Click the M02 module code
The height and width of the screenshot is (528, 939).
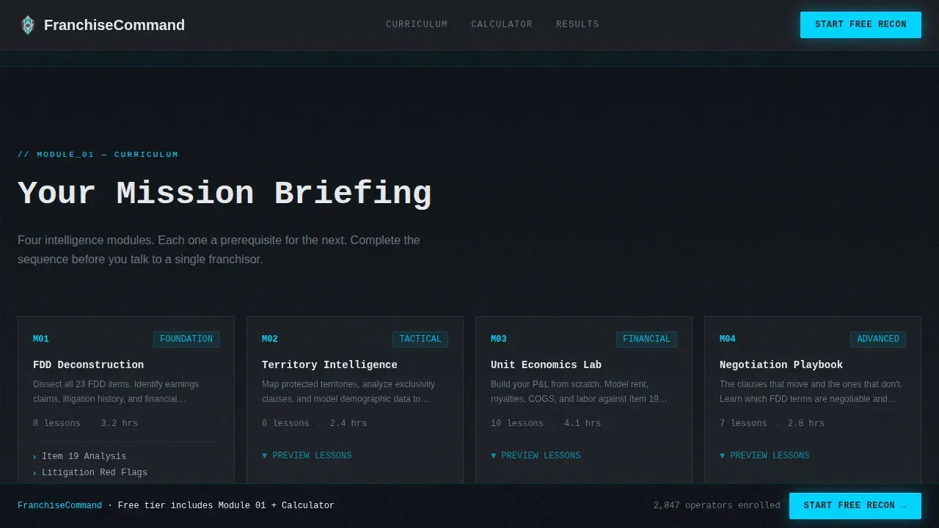(x=270, y=339)
